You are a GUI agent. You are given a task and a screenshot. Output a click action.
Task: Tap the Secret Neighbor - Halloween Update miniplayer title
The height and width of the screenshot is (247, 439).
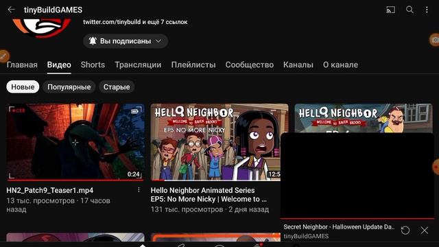[339, 227]
